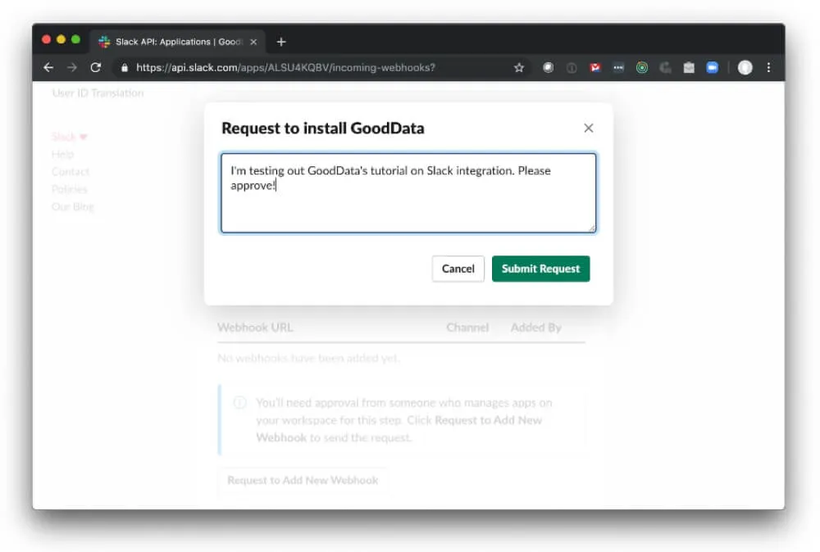Open a new browser tab
This screenshot has height=552, width=820.
(282, 41)
